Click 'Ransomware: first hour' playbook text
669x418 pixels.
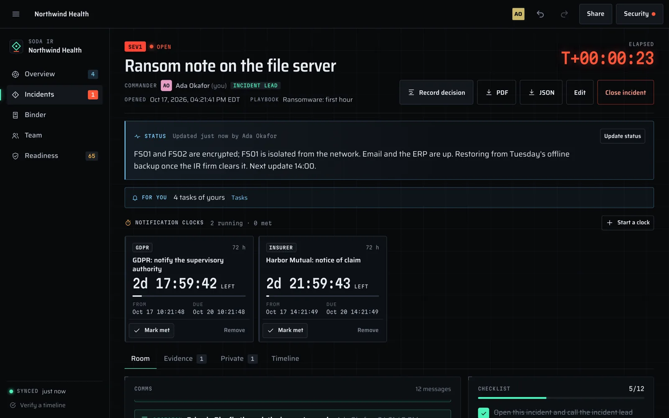pyautogui.click(x=318, y=100)
